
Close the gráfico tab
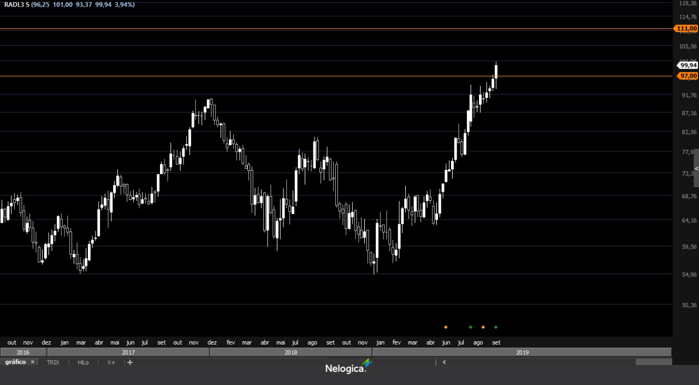(32, 362)
